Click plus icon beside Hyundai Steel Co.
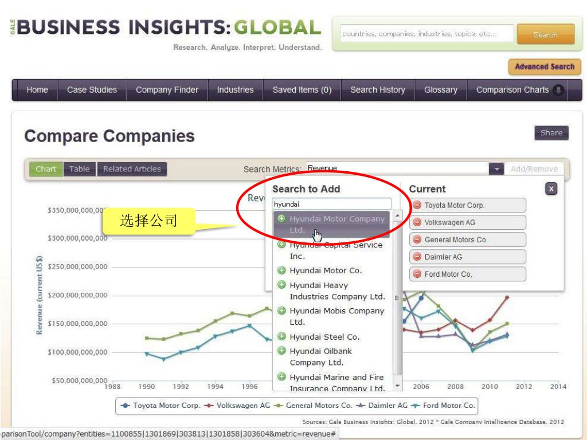Viewport: 587px width, 440px height. click(x=281, y=336)
